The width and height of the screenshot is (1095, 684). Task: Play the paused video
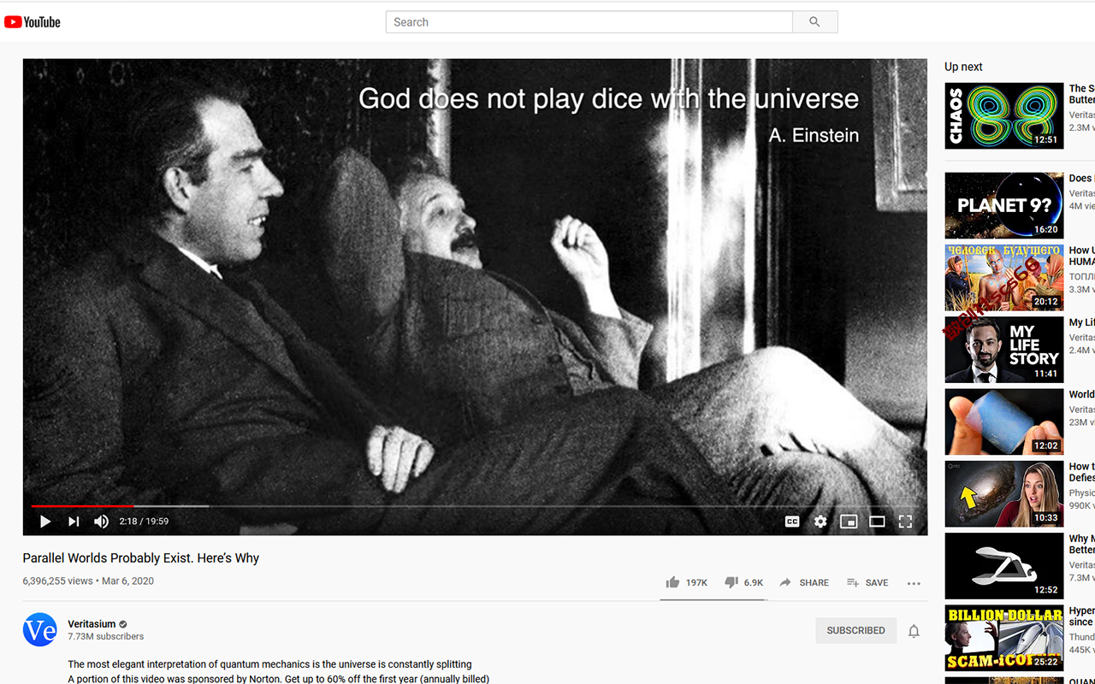click(45, 522)
